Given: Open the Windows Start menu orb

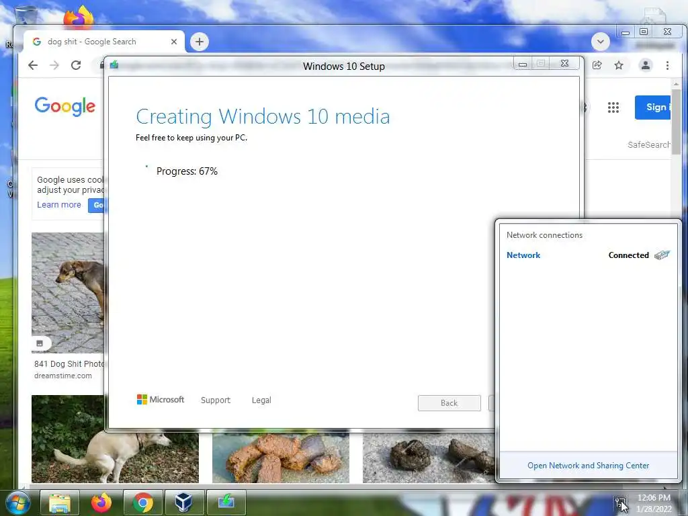Looking at the screenshot, I should pyautogui.click(x=17, y=503).
